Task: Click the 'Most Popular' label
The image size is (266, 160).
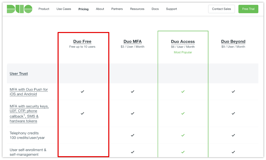Action: tap(183, 52)
